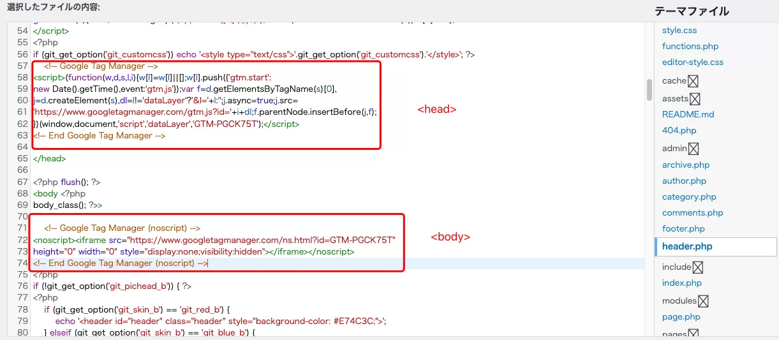The image size is (779, 340).
Task: Open style.css theme file
Action: click(679, 30)
